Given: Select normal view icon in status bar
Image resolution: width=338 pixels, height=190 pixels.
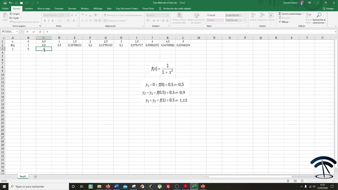Looking at the screenshot, I should tap(288, 181).
